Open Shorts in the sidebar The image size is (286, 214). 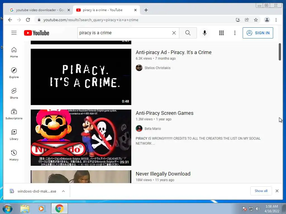[x=14, y=94]
